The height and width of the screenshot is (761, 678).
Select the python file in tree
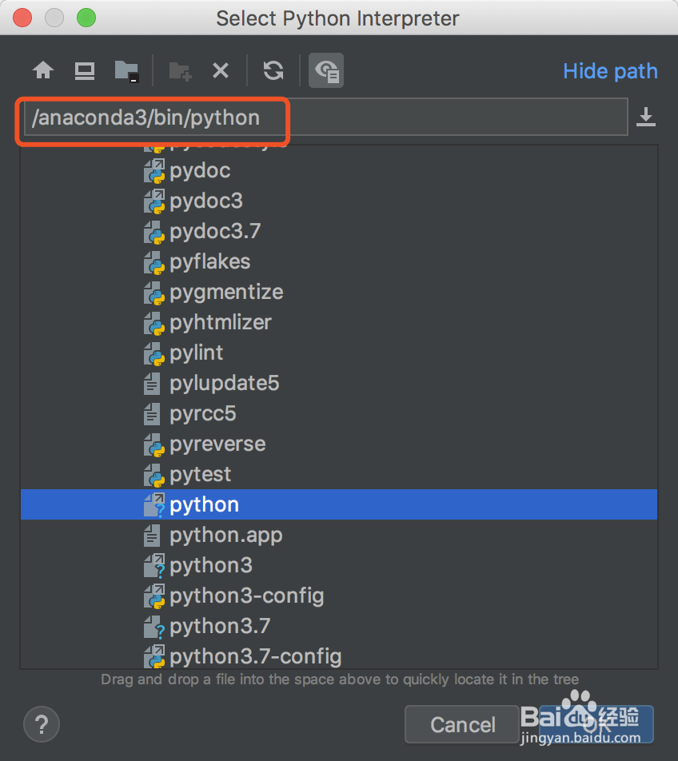point(339,504)
